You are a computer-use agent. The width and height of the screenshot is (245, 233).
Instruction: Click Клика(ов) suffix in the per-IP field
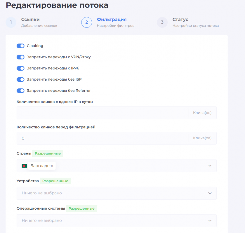[202, 113]
